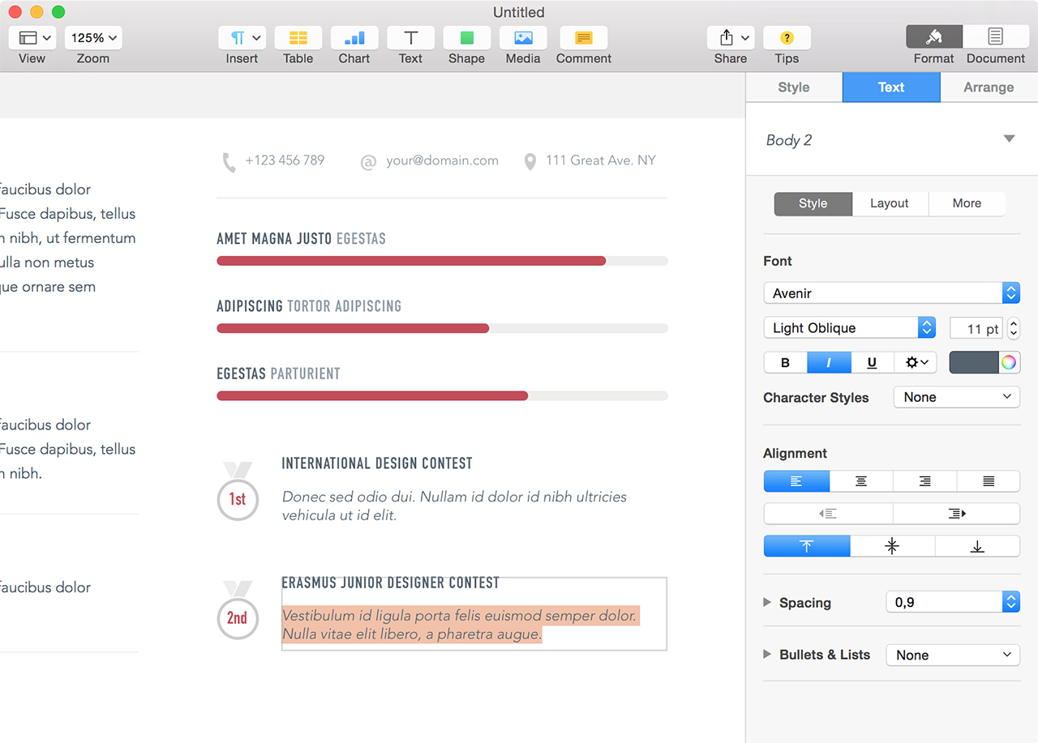Click the font size field
Image resolution: width=1038 pixels, height=743 pixels.
click(x=976, y=328)
